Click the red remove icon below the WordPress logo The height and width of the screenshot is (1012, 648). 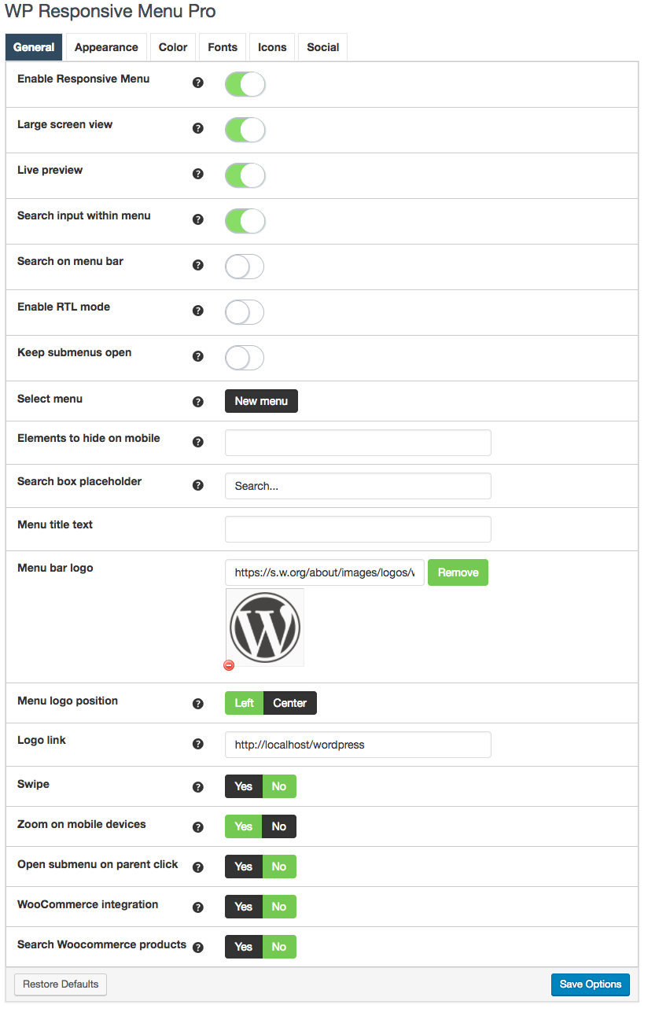pos(229,664)
